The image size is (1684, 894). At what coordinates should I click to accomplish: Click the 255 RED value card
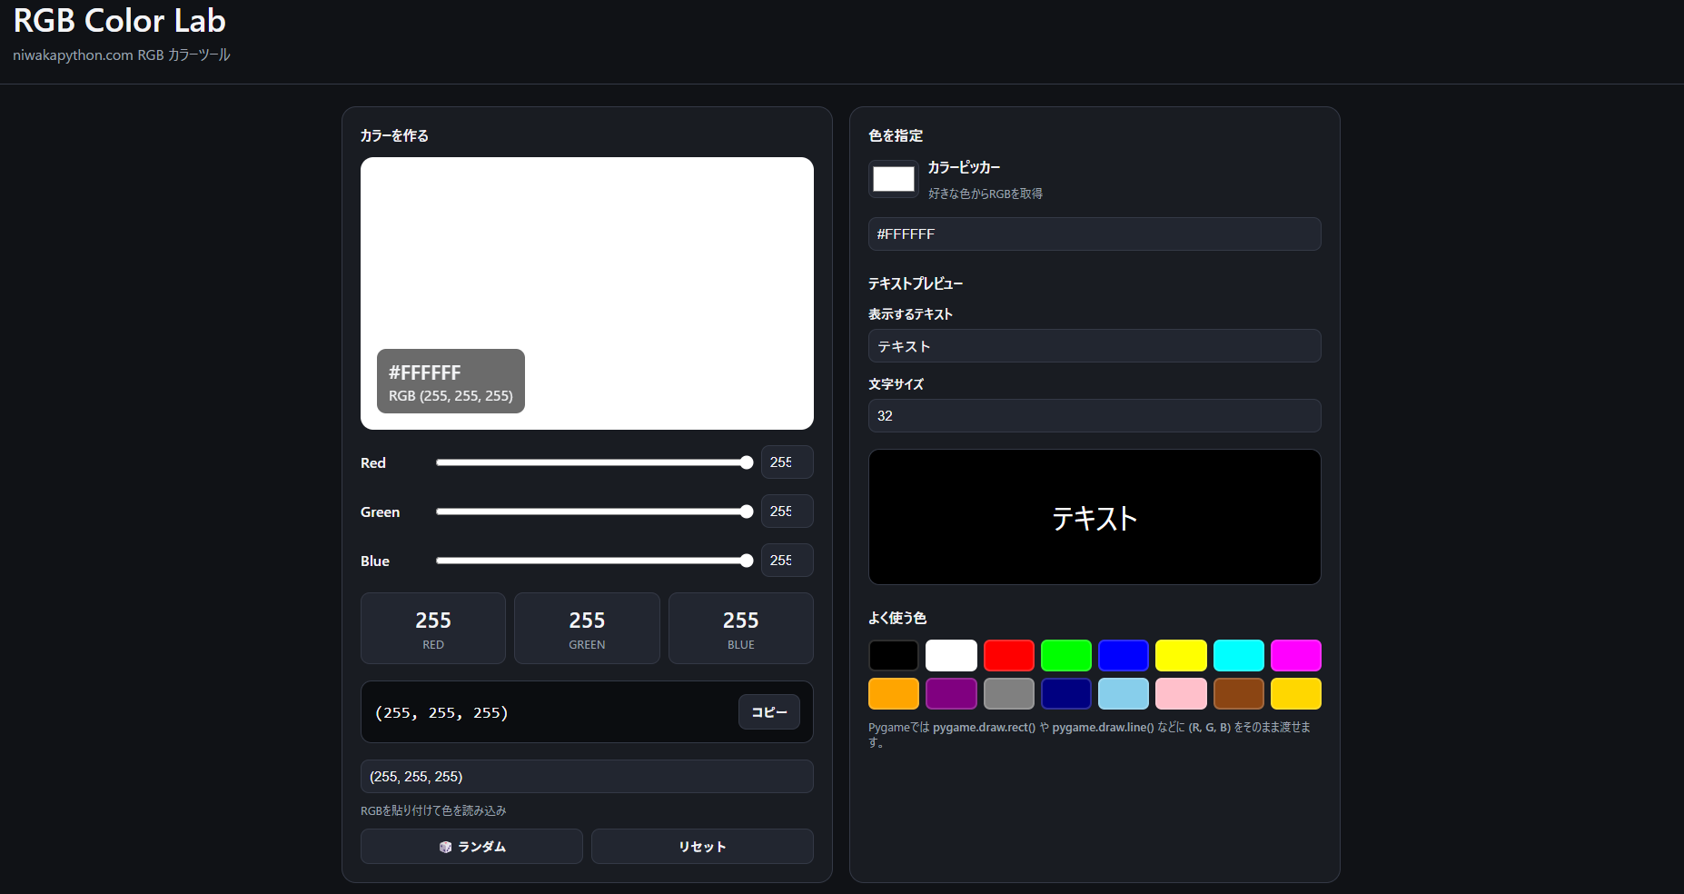(x=433, y=629)
